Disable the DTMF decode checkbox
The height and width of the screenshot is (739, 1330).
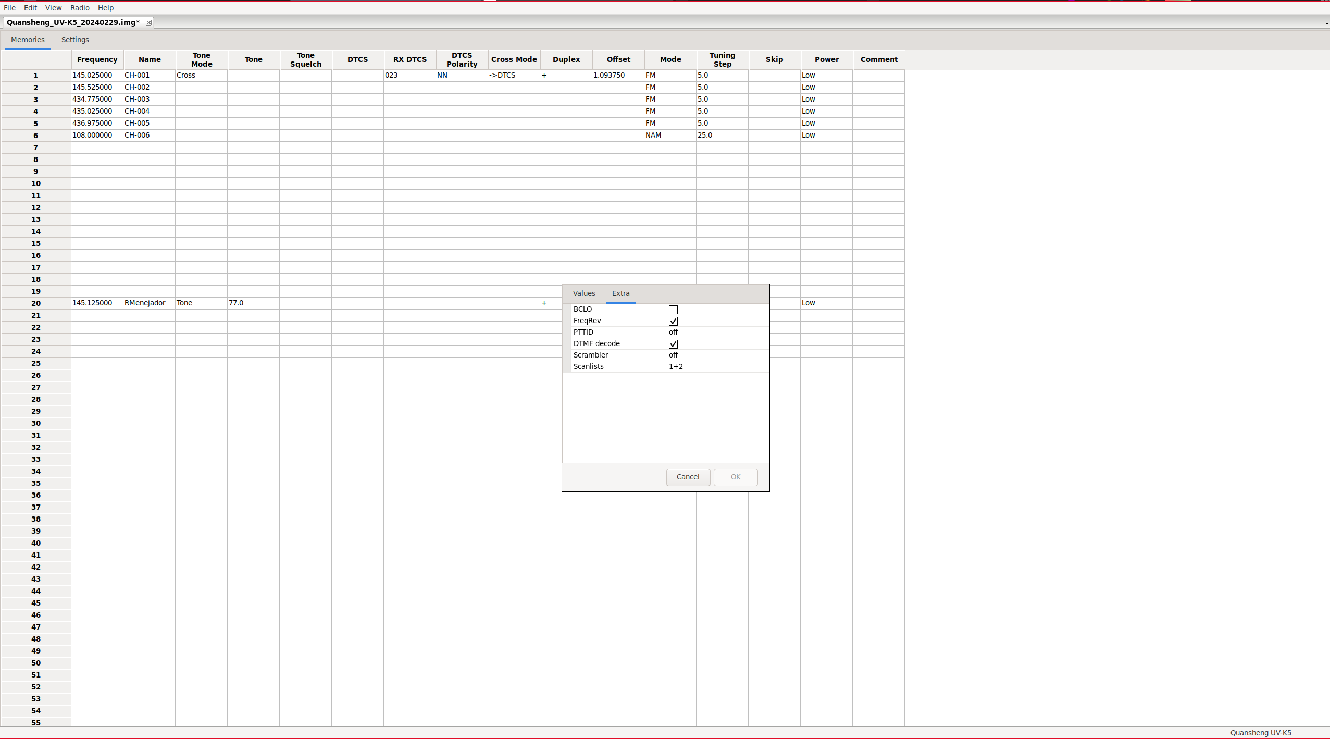point(673,344)
